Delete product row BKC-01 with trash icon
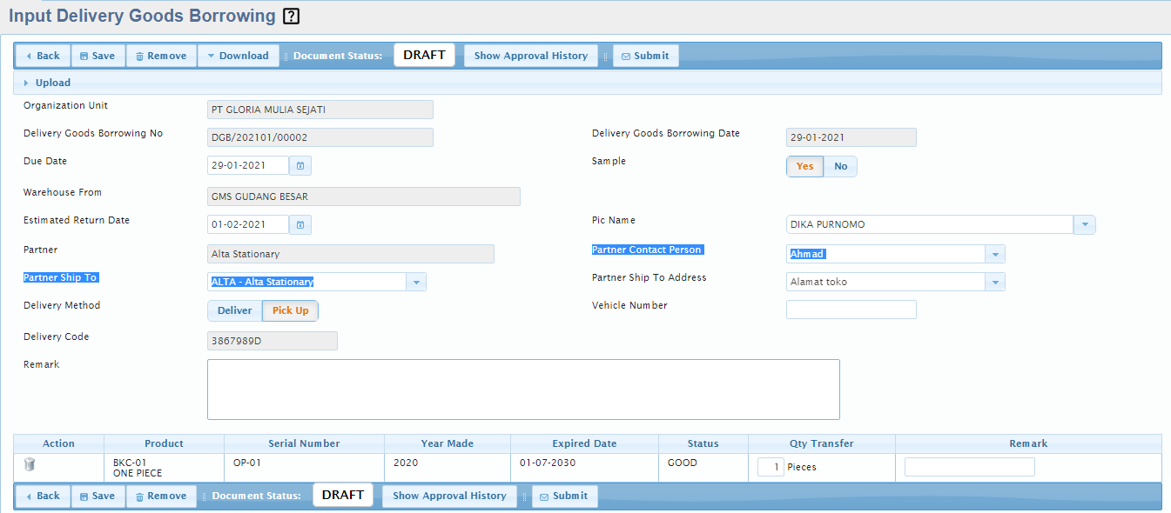Screen dimensions: 1171x513 30,465
